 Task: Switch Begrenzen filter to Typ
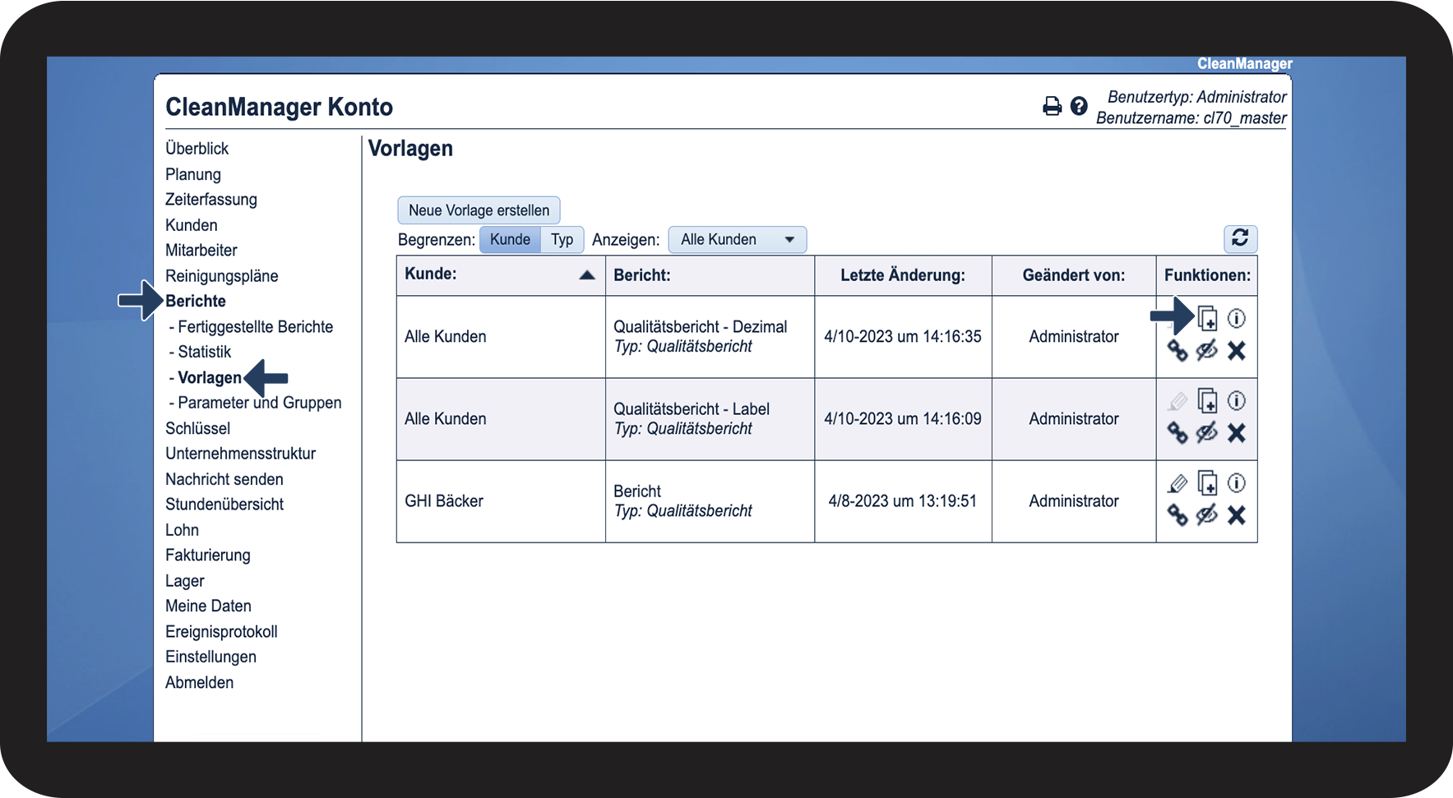coord(562,239)
